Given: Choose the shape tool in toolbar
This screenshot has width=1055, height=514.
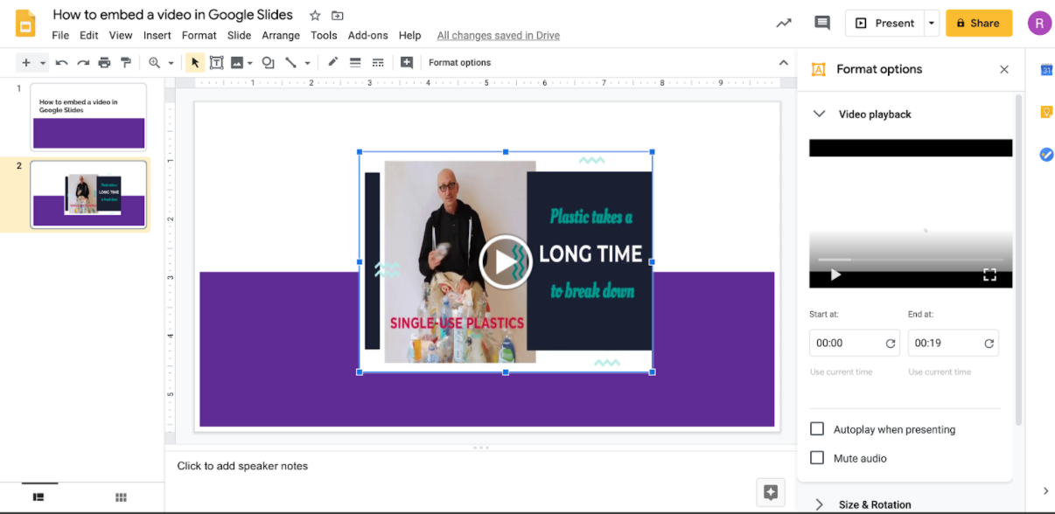Looking at the screenshot, I should click(268, 63).
